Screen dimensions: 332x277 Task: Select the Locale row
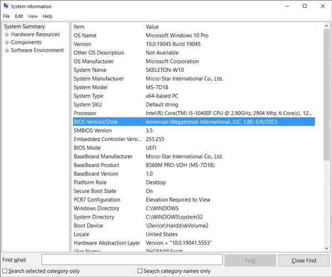click(x=194, y=234)
